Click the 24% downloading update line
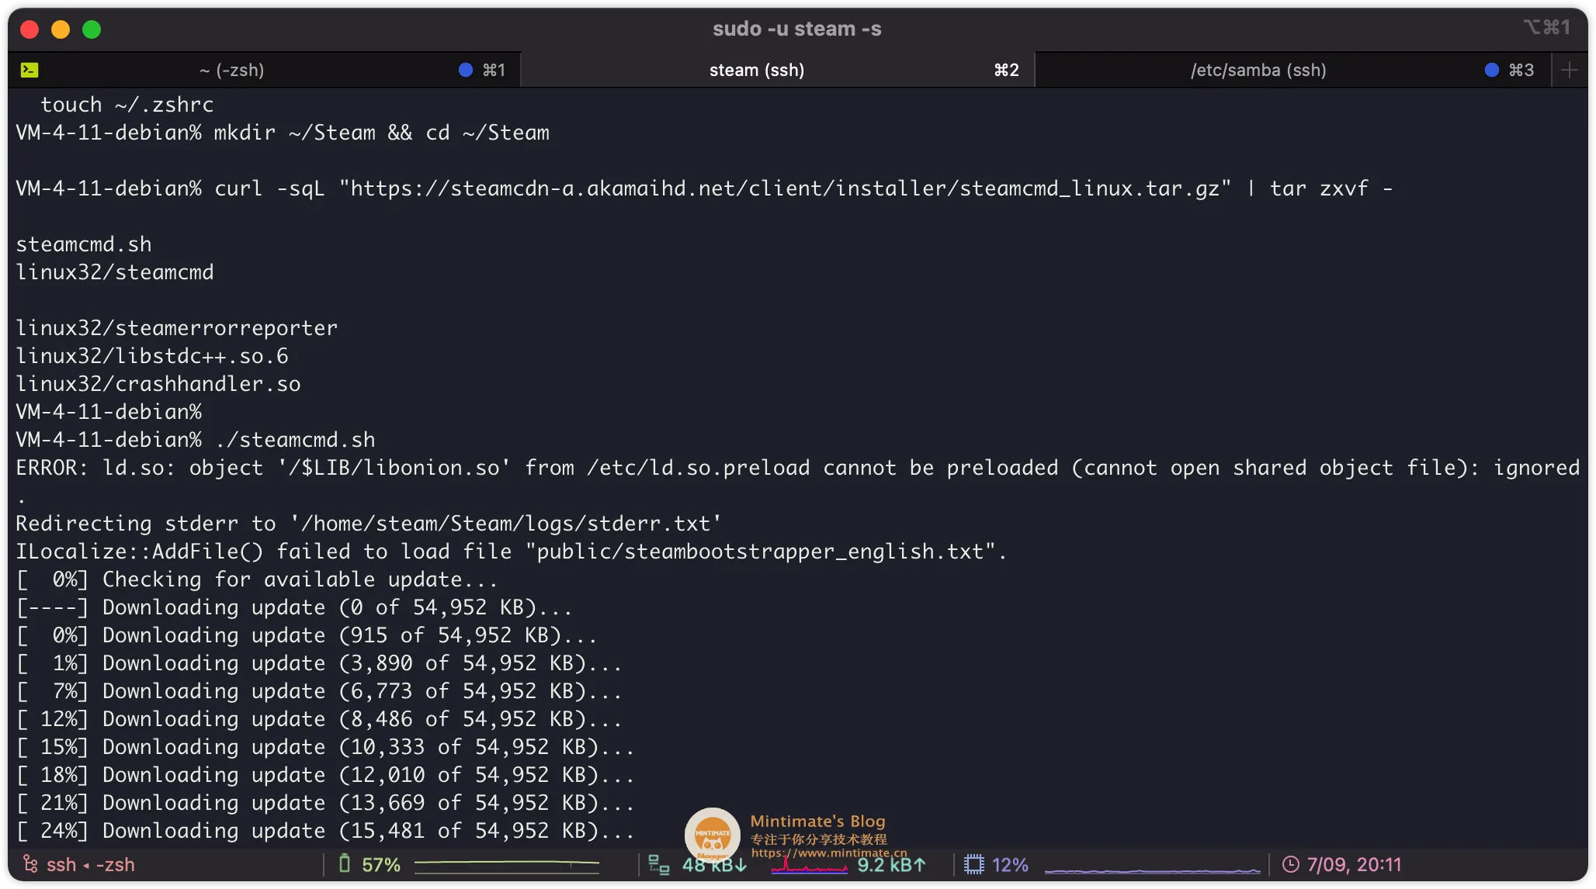Viewport: 1596px width, 889px height. pos(325,831)
